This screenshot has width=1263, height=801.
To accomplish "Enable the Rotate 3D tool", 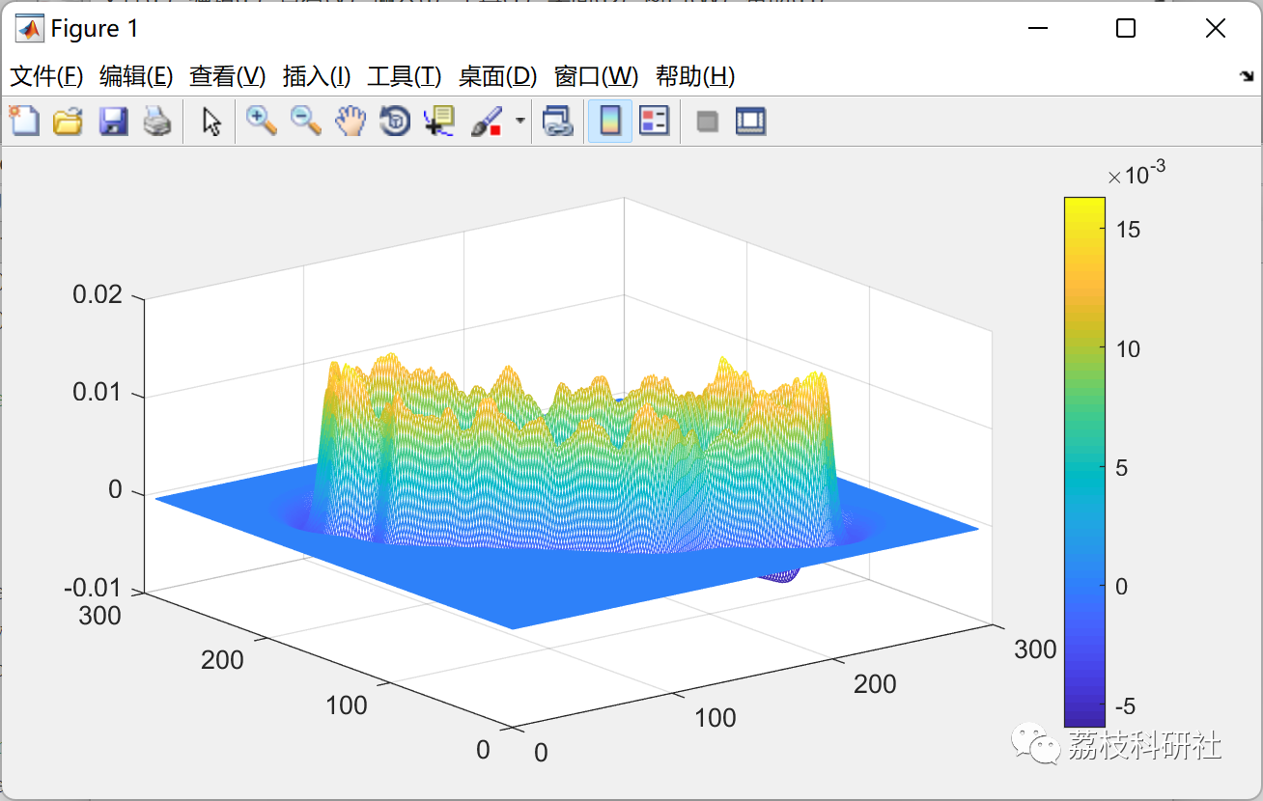I will (395, 122).
